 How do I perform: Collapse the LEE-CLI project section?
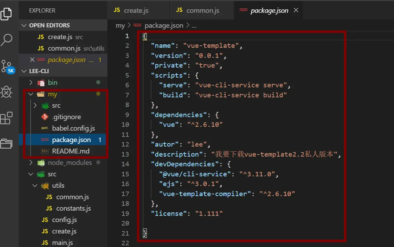[24, 71]
